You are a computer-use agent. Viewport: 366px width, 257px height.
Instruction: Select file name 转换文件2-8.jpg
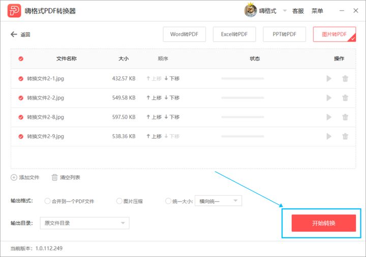46,117
